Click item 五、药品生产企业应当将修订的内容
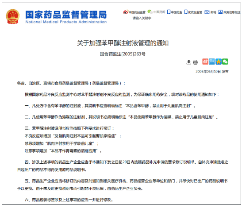Image resolution: width=242 pixels, height=208 pixels. [123, 185]
